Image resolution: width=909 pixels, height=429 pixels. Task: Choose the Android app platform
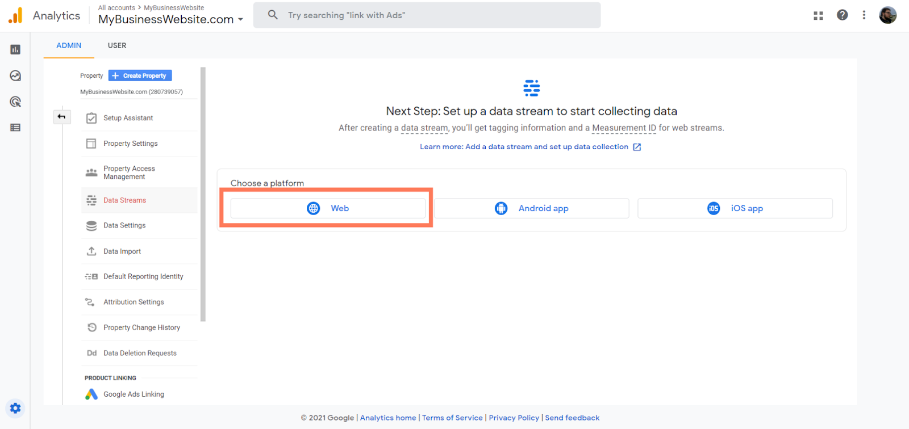pyautogui.click(x=531, y=208)
